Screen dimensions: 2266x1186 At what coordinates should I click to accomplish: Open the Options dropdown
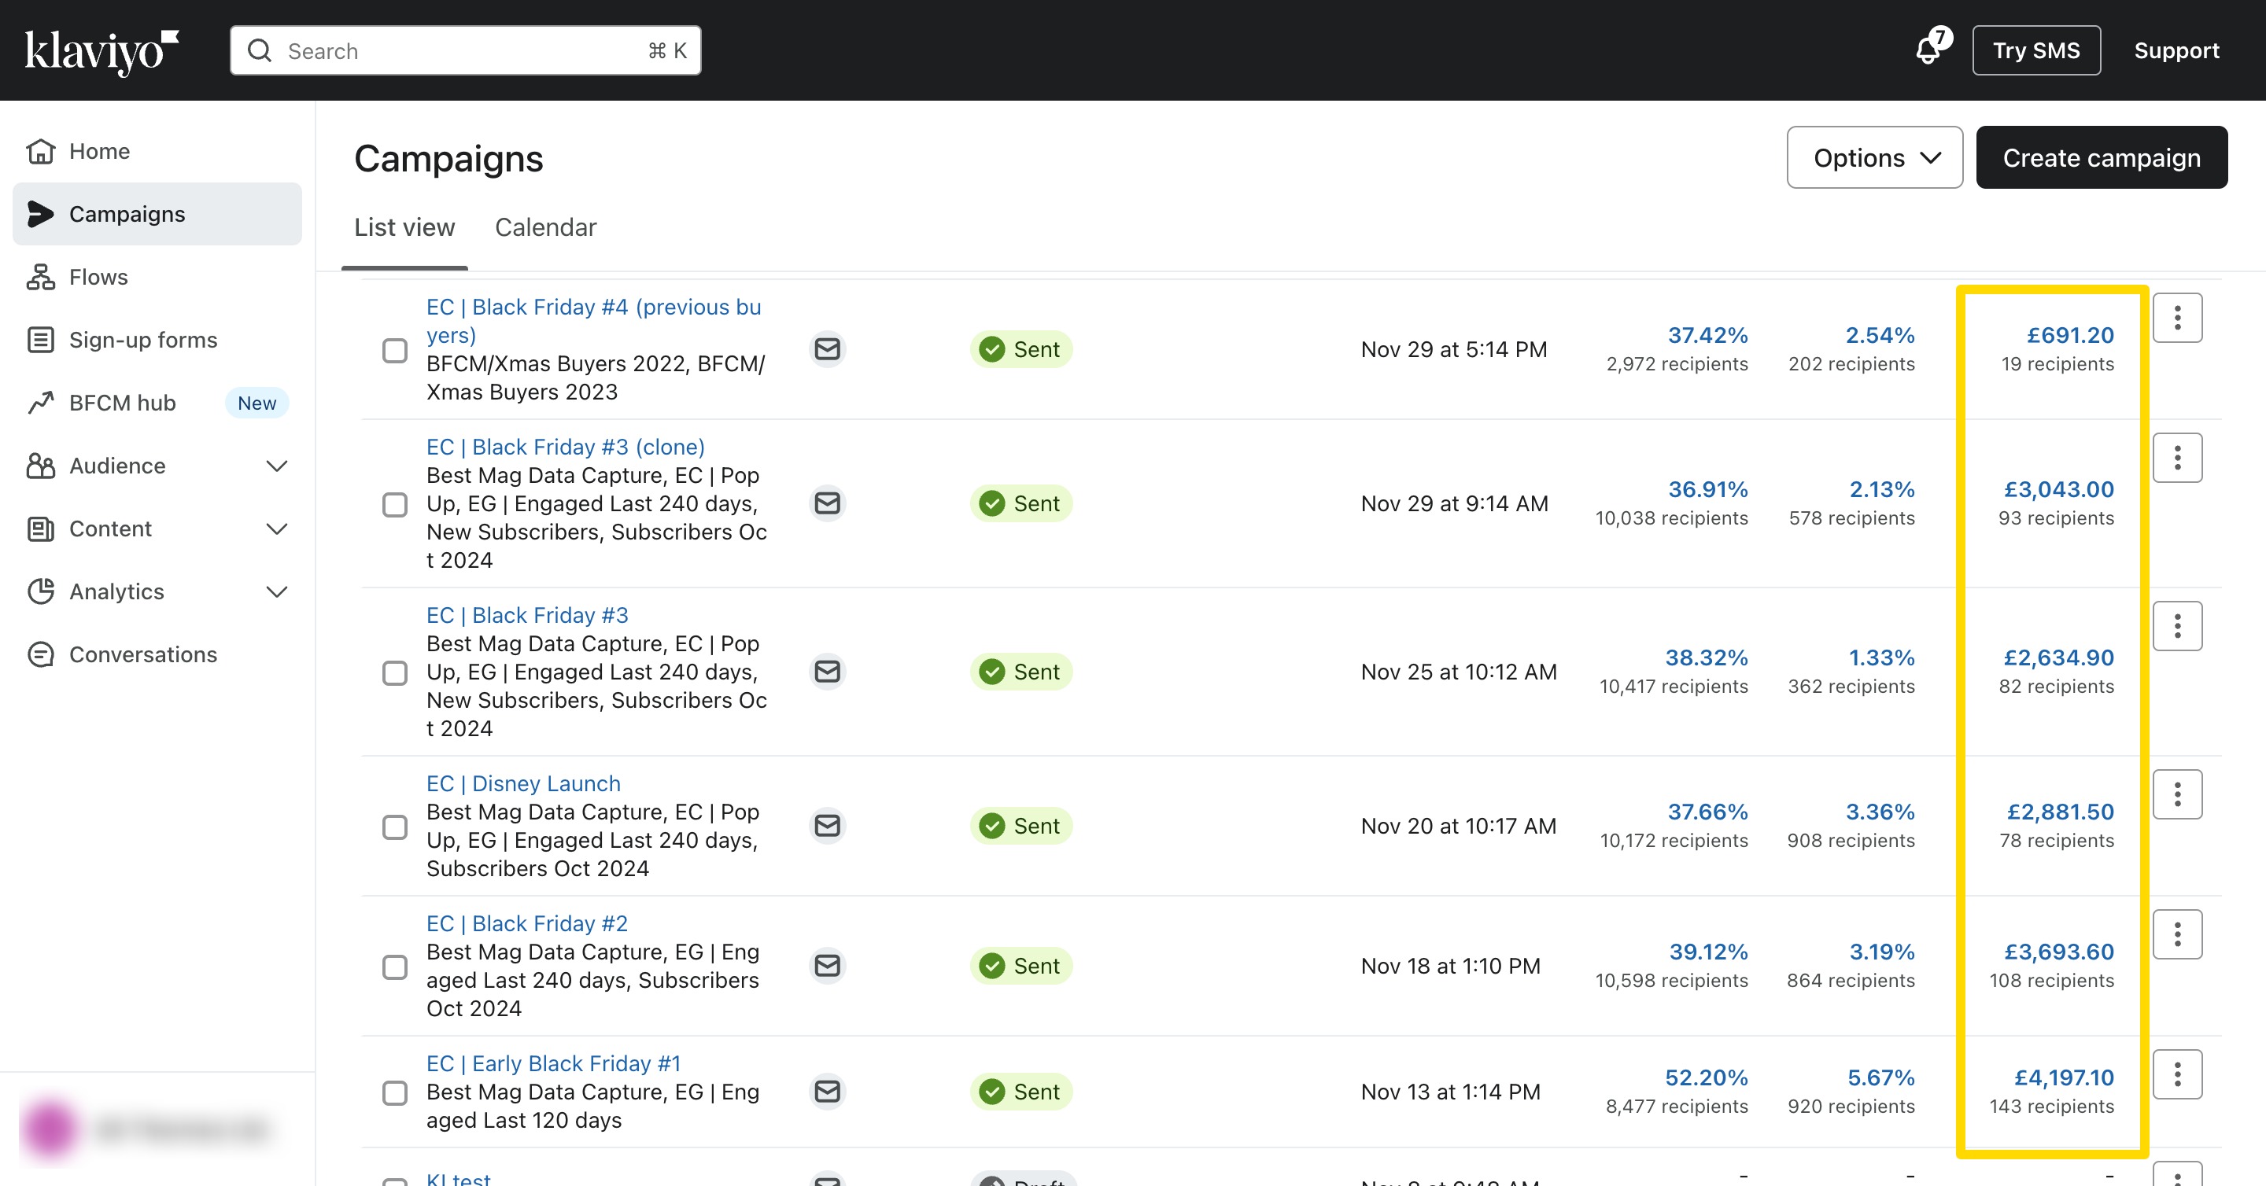click(x=1874, y=157)
